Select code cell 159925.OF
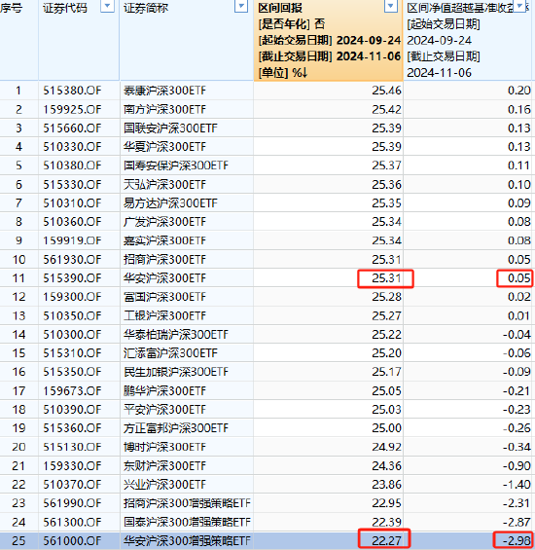535x550 pixels. pos(72,109)
